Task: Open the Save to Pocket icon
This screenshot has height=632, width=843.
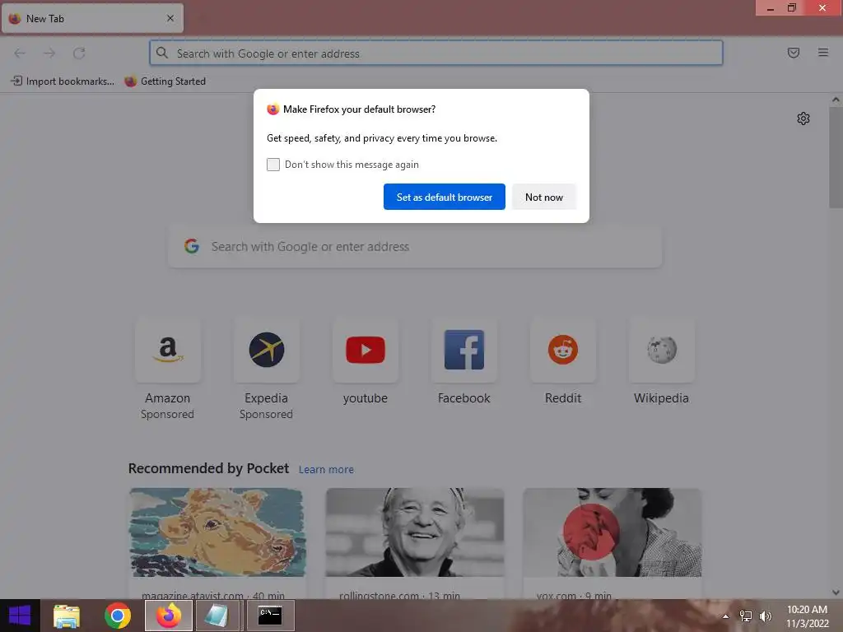Action: pyautogui.click(x=793, y=53)
